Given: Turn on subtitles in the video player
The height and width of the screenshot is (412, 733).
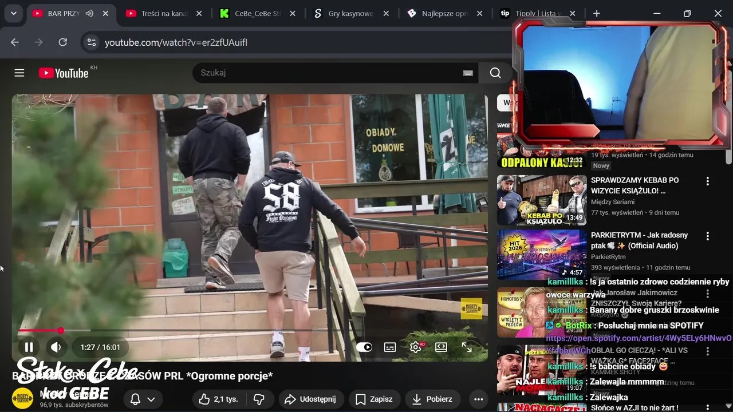Looking at the screenshot, I should coord(390,347).
